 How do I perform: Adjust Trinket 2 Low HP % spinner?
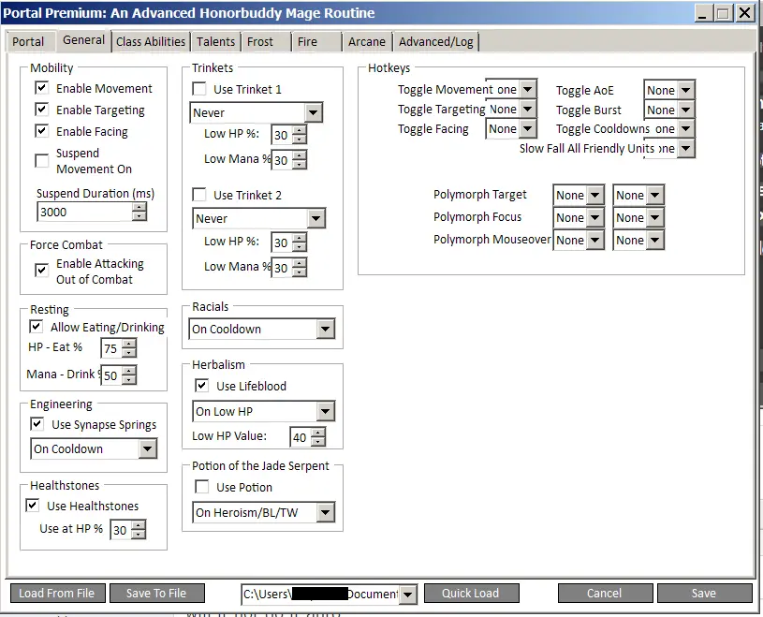300,242
